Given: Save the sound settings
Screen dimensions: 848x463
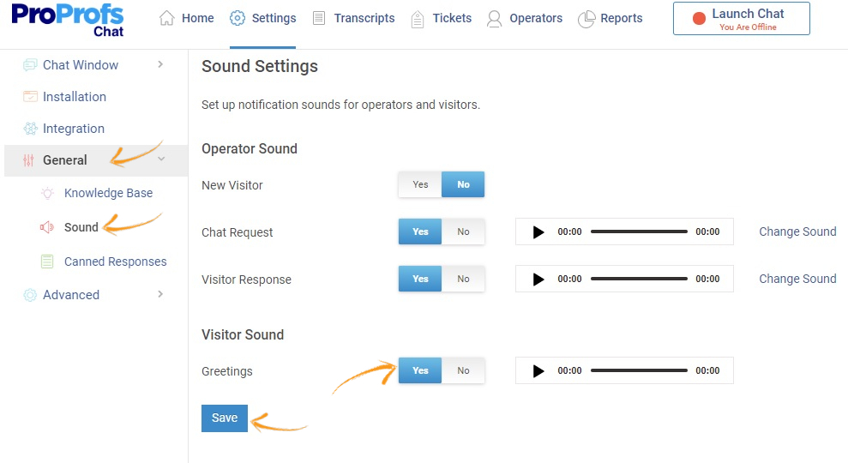Looking at the screenshot, I should click(x=225, y=418).
